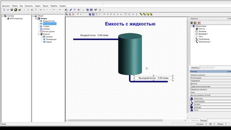This screenshot has height=130, width=231.
Task: Click the Емкость с жидкостью title text
Action: click(x=130, y=24)
